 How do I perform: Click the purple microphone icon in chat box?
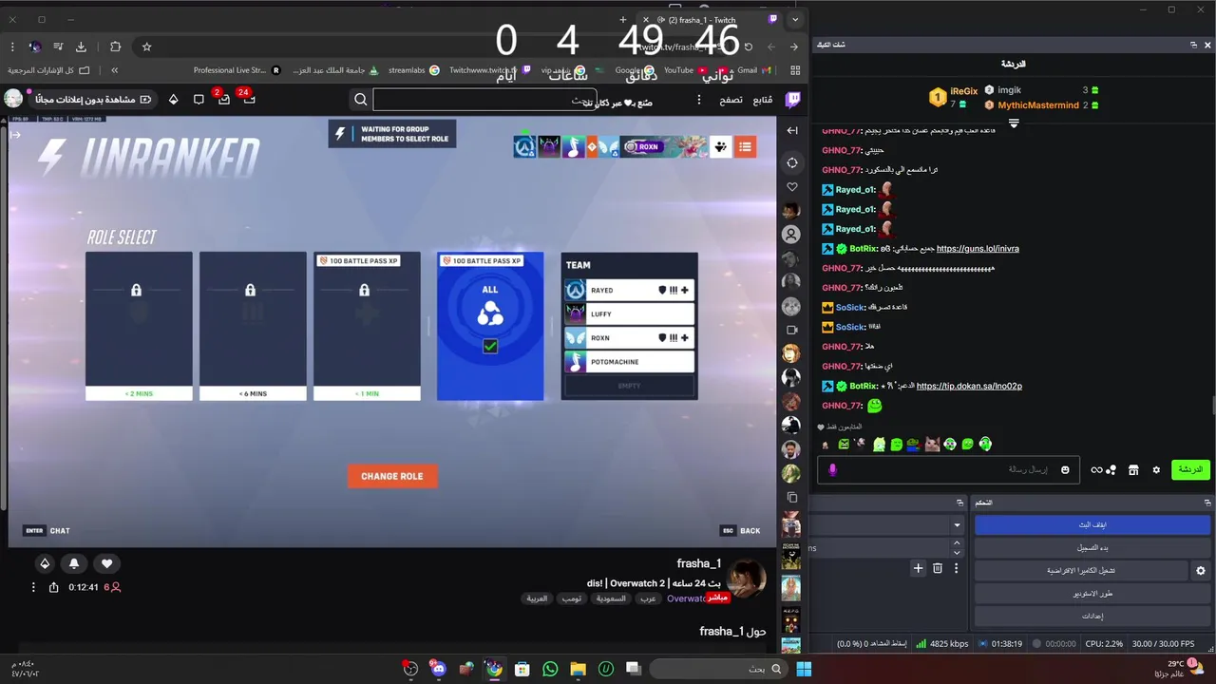[833, 469]
